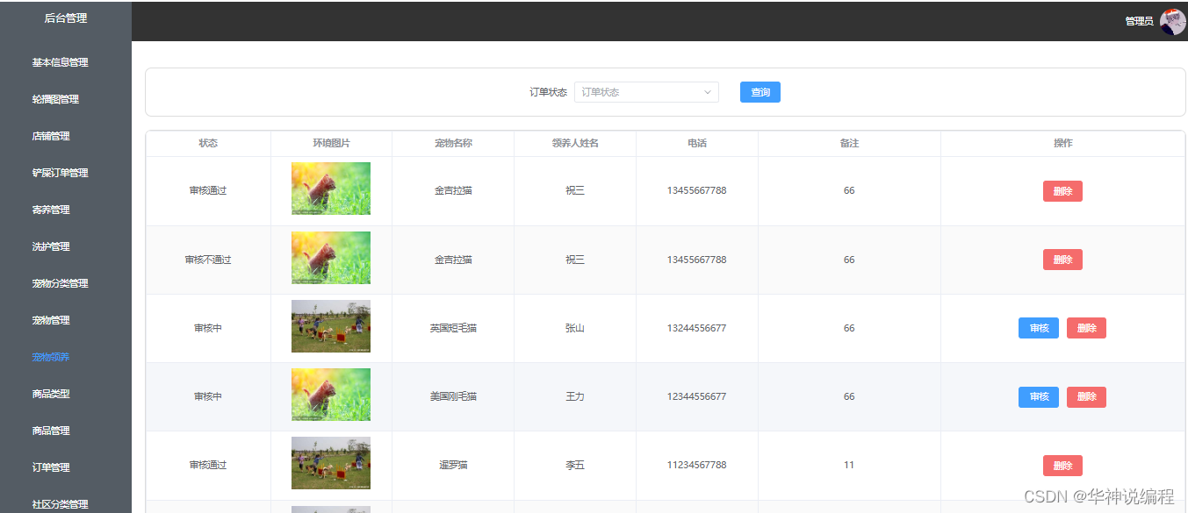The image size is (1188, 513).
Task: Select 社区分类管理 menu item
Action: (x=60, y=504)
